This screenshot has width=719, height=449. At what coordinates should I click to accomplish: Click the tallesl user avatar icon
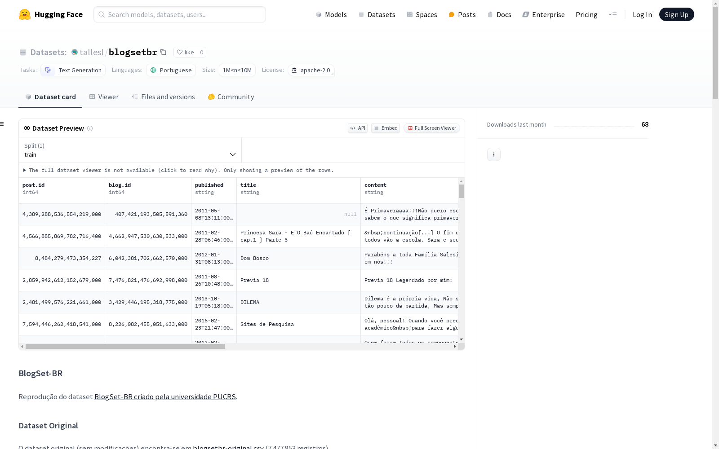coord(75,52)
